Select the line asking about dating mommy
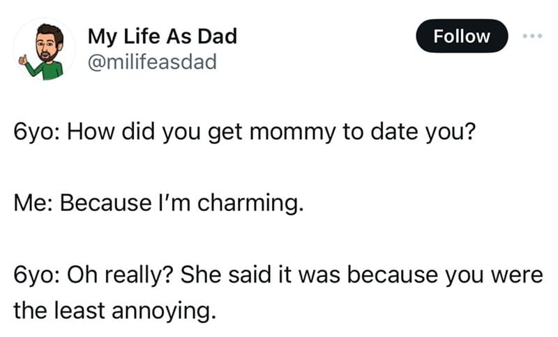Viewport: 558px width, 337px height. coord(245,132)
